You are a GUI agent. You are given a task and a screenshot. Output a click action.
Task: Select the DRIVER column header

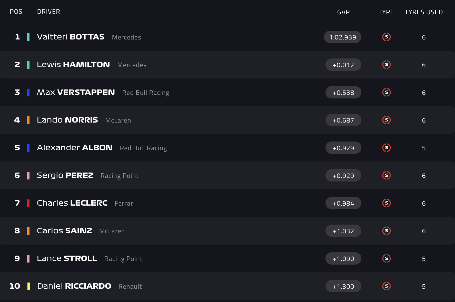(48, 12)
